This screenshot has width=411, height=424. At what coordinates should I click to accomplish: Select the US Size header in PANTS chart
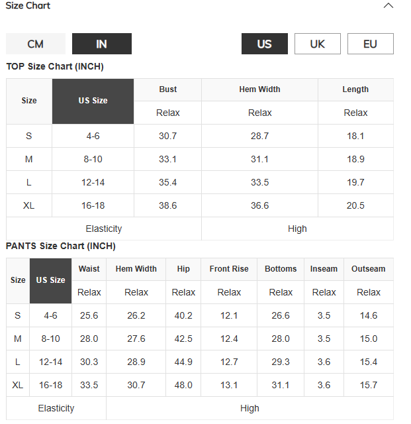click(50, 281)
